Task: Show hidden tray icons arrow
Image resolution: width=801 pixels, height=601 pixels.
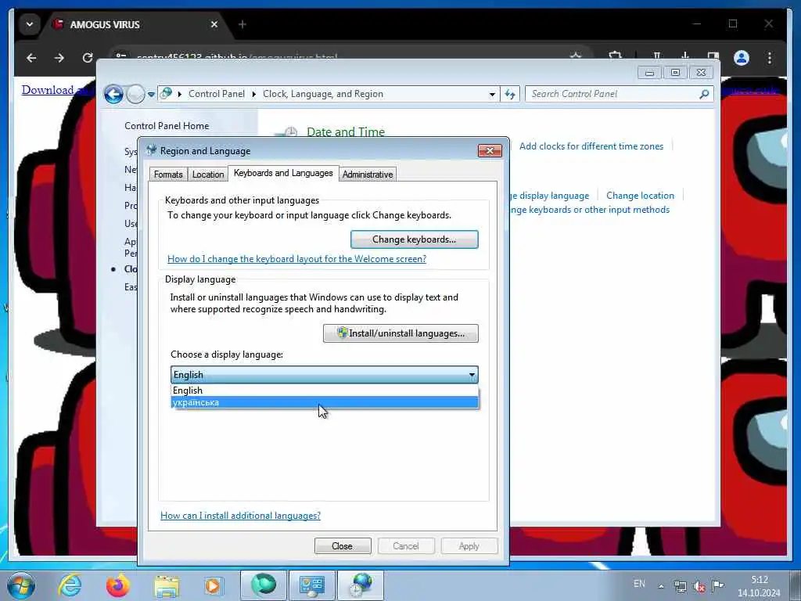Action: [661, 586]
